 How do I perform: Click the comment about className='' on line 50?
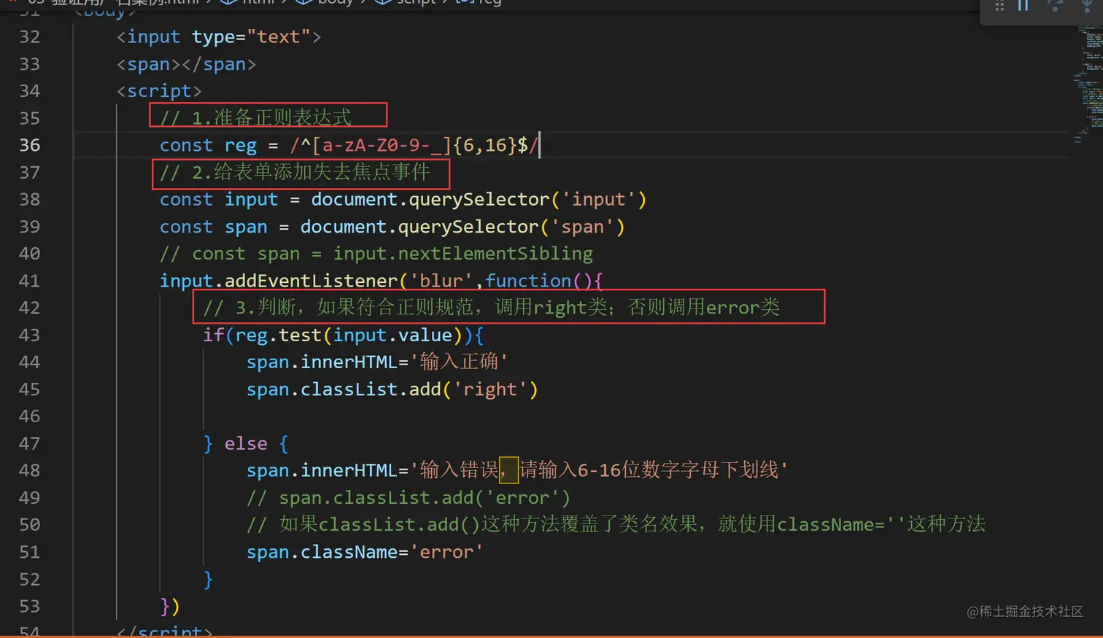pyautogui.click(x=616, y=524)
